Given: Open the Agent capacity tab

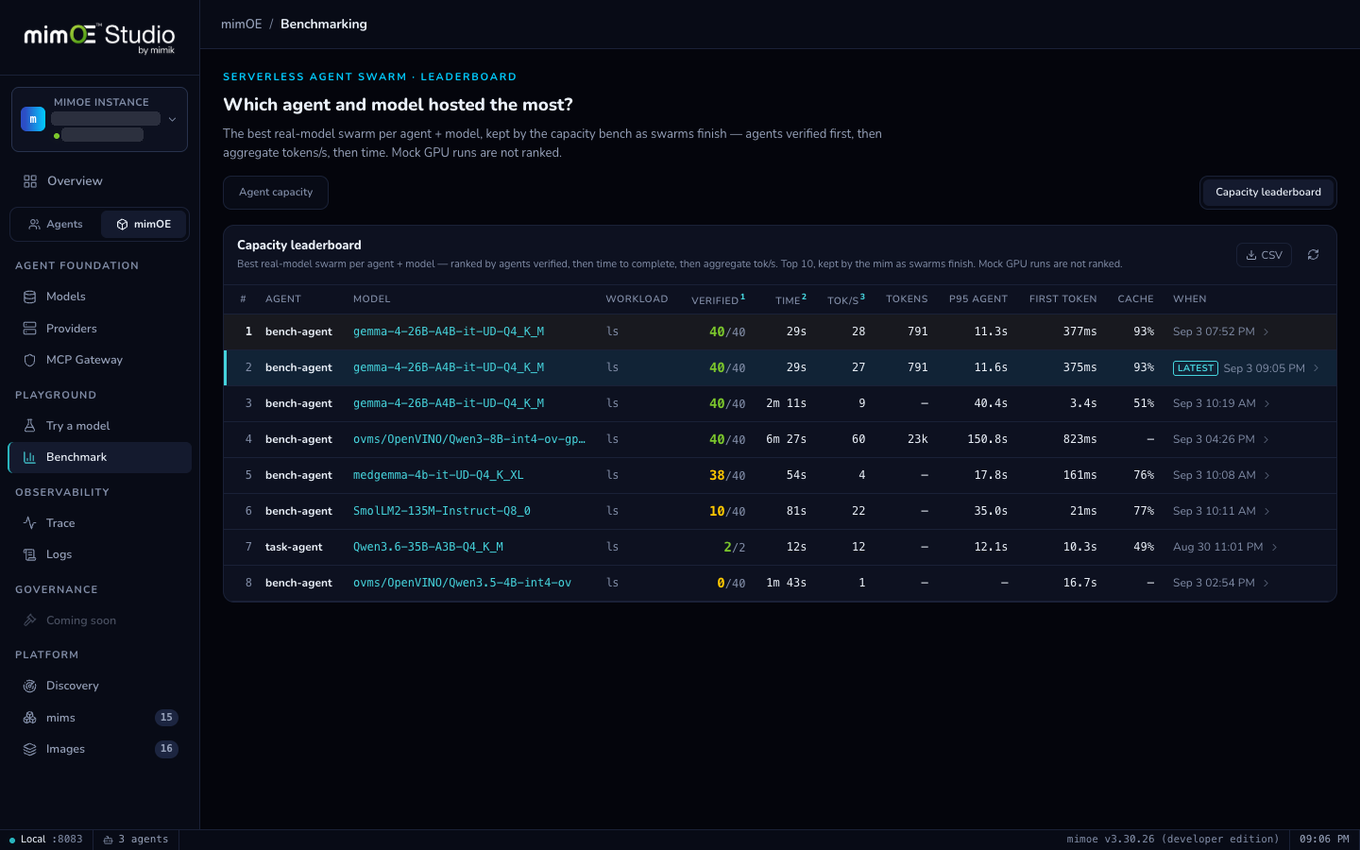Looking at the screenshot, I should point(276,193).
